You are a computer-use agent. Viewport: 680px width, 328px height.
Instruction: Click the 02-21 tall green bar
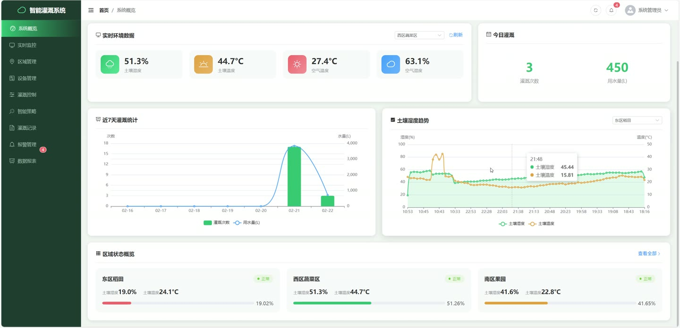point(294,176)
